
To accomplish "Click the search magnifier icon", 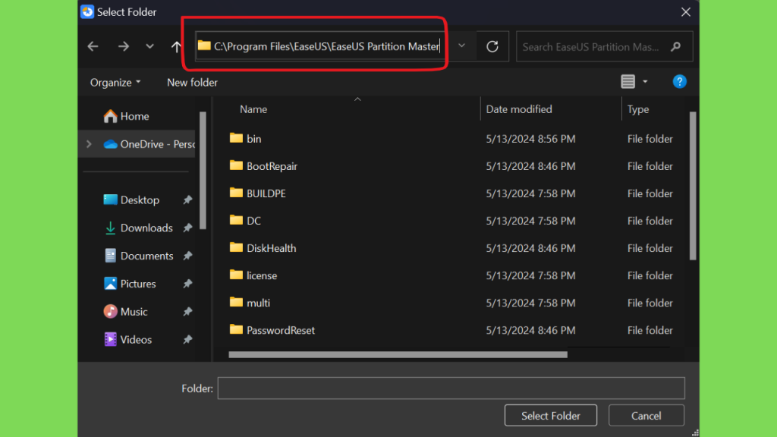I will [675, 46].
